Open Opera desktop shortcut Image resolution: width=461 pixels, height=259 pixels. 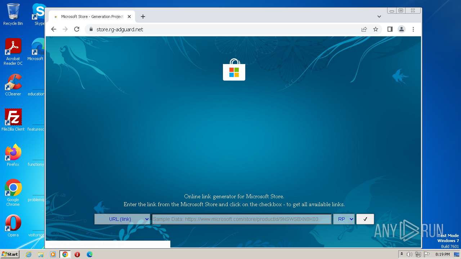coord(13,226)
